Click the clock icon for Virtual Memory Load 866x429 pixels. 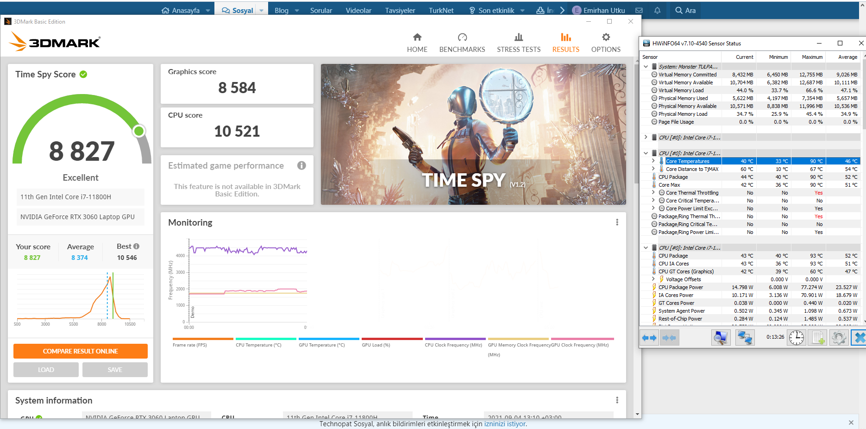coord(654,90)
